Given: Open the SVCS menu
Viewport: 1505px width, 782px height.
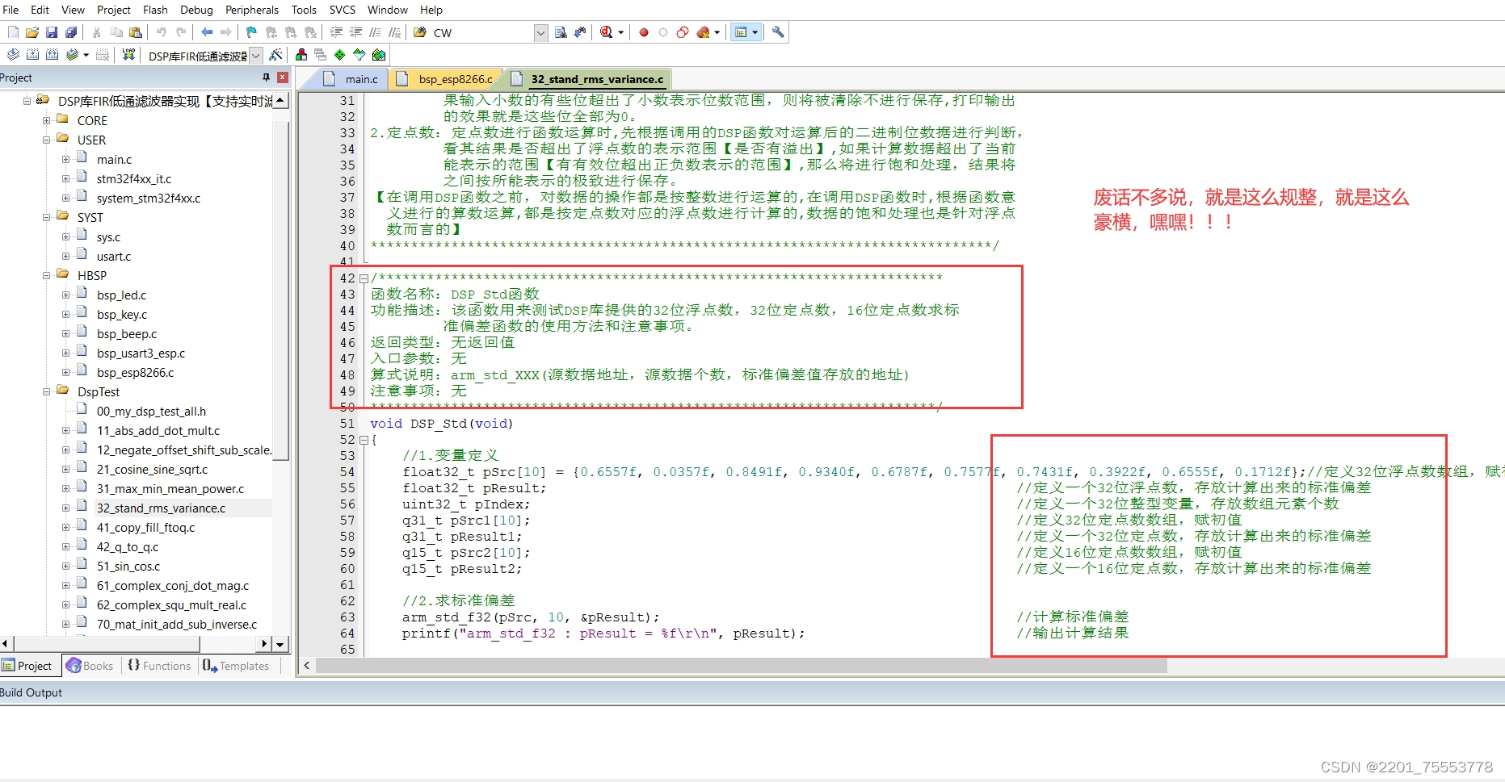Looking at the screenshot, I should pos(343,10).
